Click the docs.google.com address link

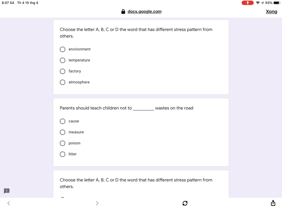pos(144,12)
